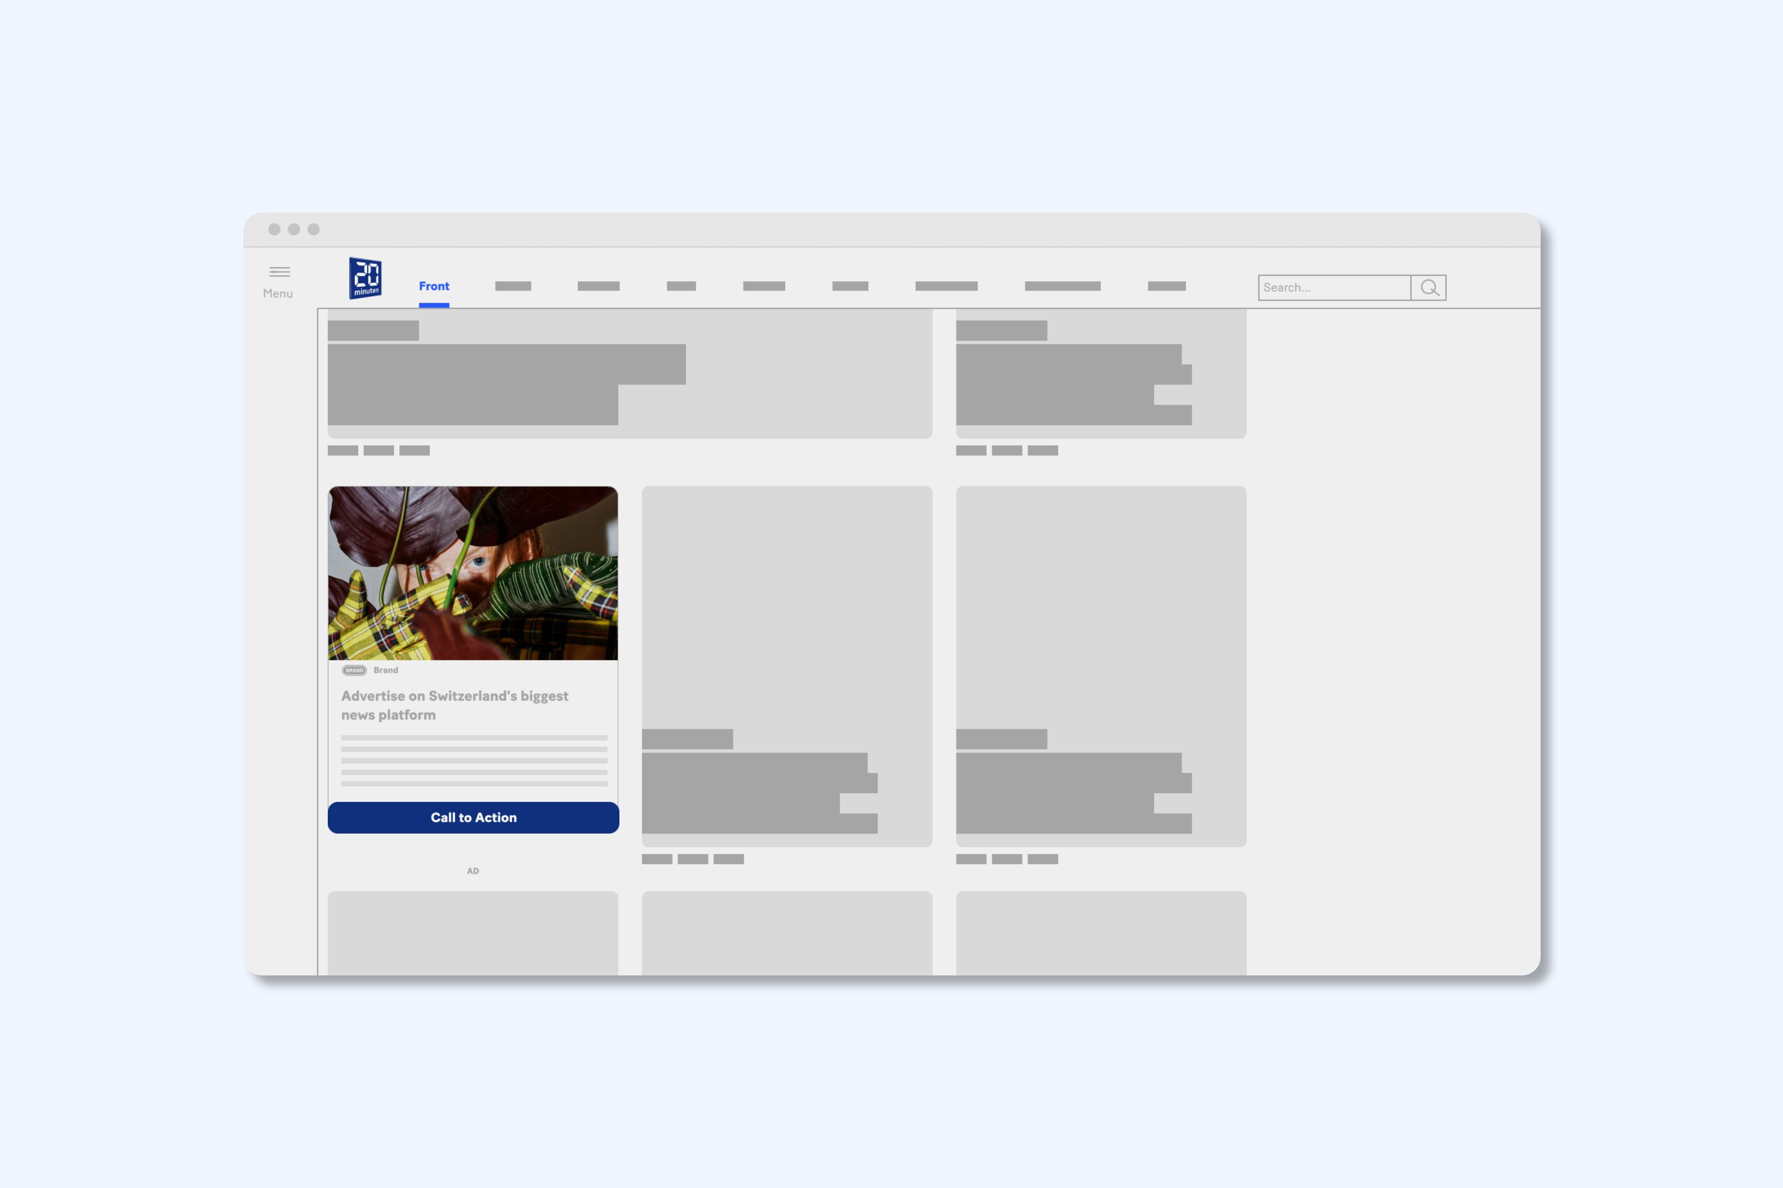
Task: Open the large top-left article placeholder
Action: point(629,374)
